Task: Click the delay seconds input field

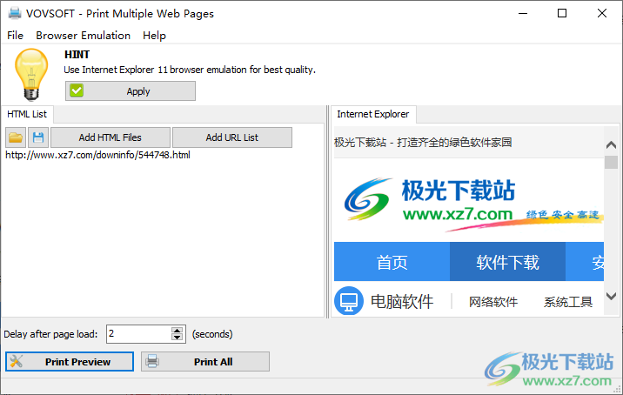Action: point(138,334)
